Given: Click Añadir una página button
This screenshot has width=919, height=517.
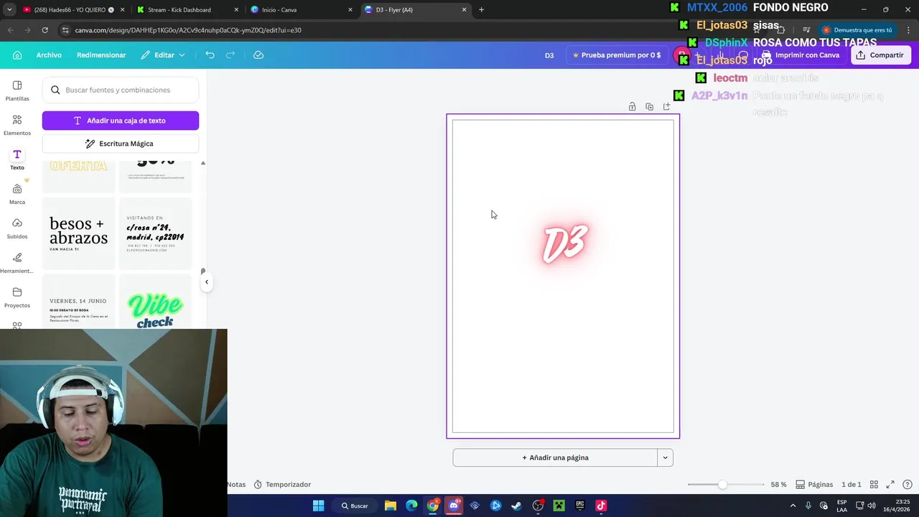Looking at the screenshot, I should pyautogui.click(x=555, y=457).
